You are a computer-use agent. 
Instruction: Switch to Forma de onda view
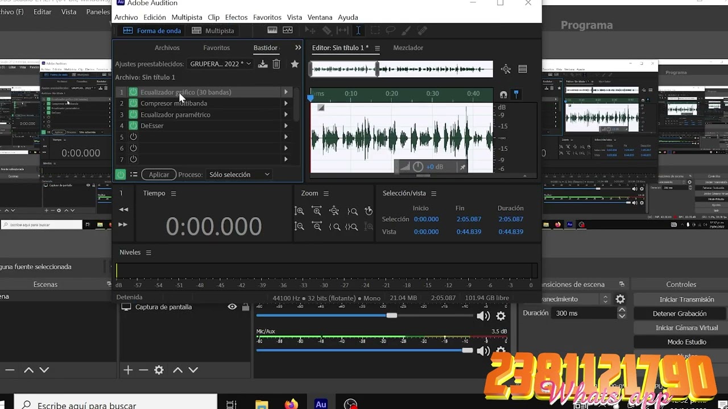pyautogui.click(x=152, y=31)
